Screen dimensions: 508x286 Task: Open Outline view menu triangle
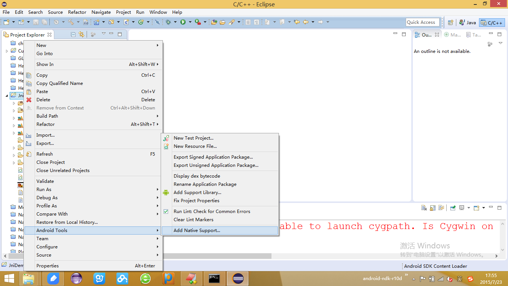[501, 43]
